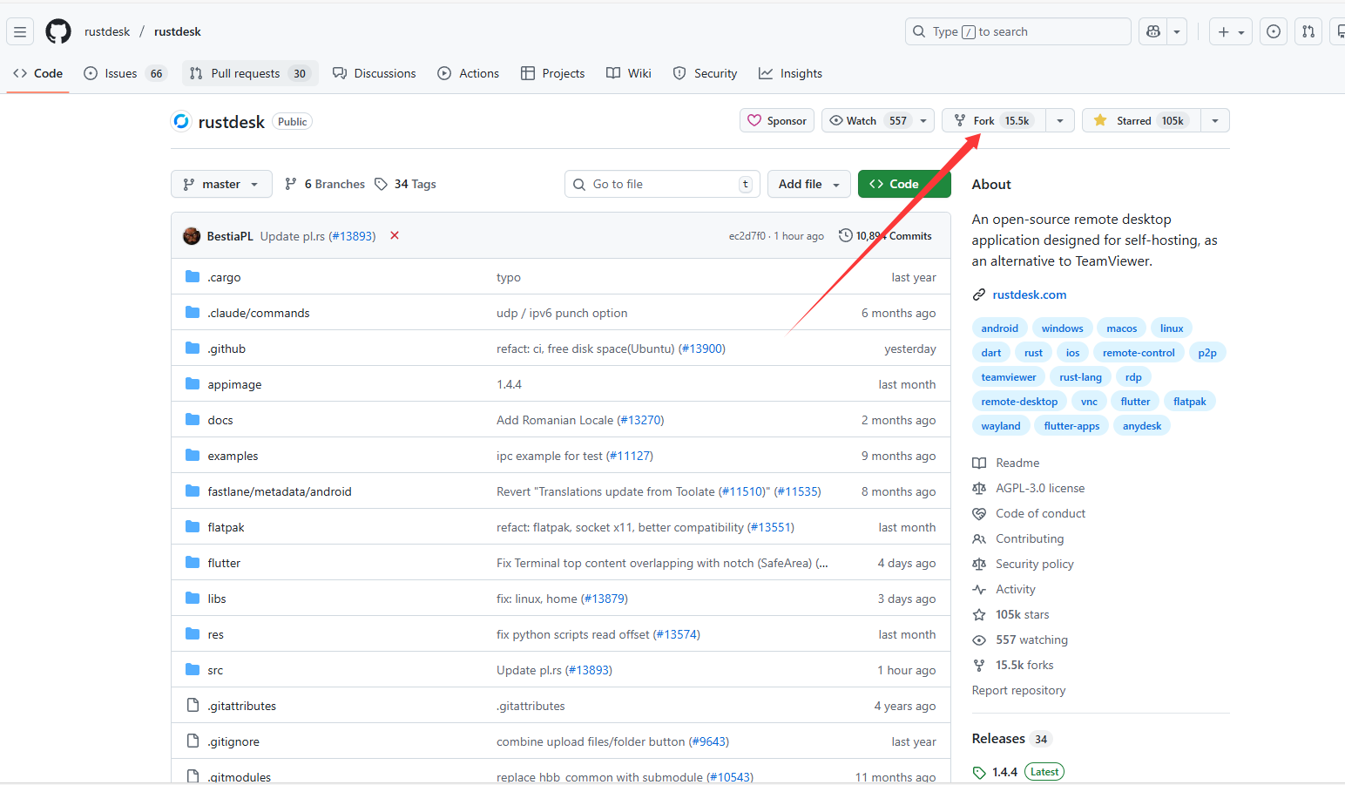Open the Watch notifications dropdown
Screen dimensions: 1345x785
(x=878, y=120)
